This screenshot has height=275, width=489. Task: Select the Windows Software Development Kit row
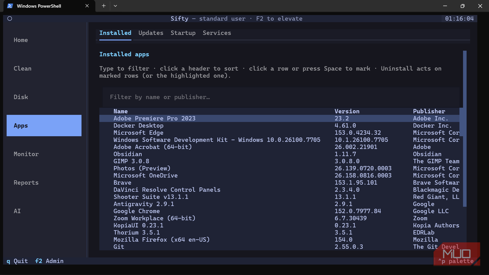coord(279,140)
